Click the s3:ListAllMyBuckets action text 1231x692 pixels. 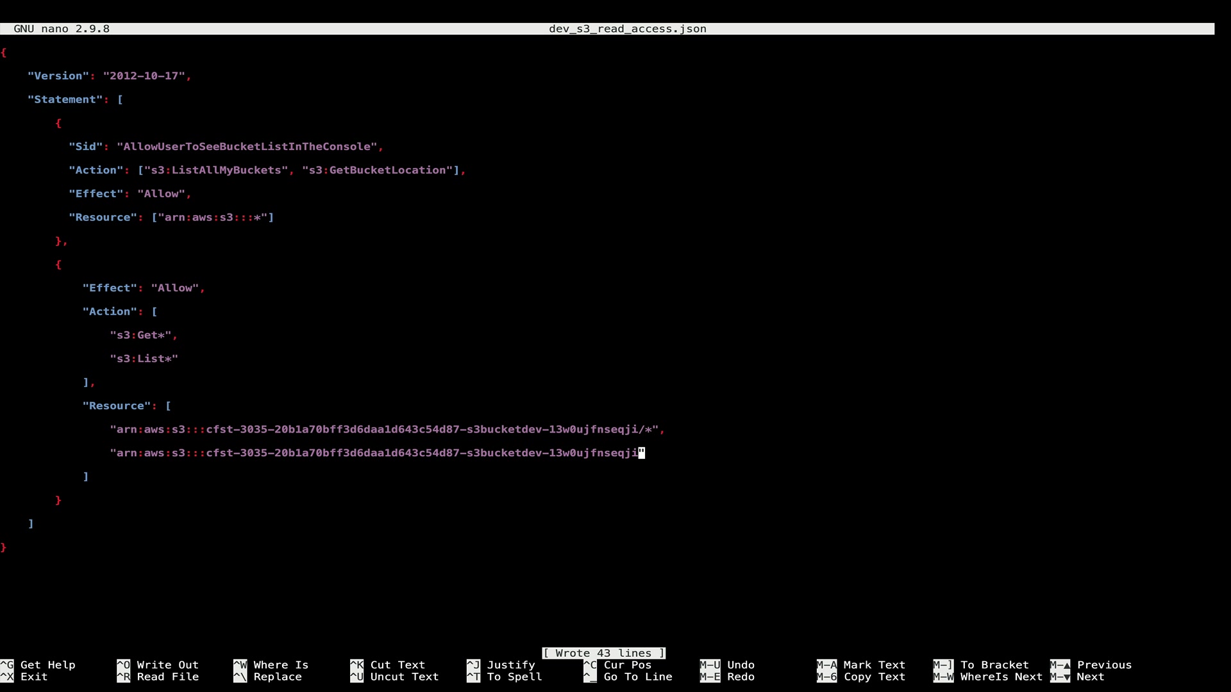point(216,170)
